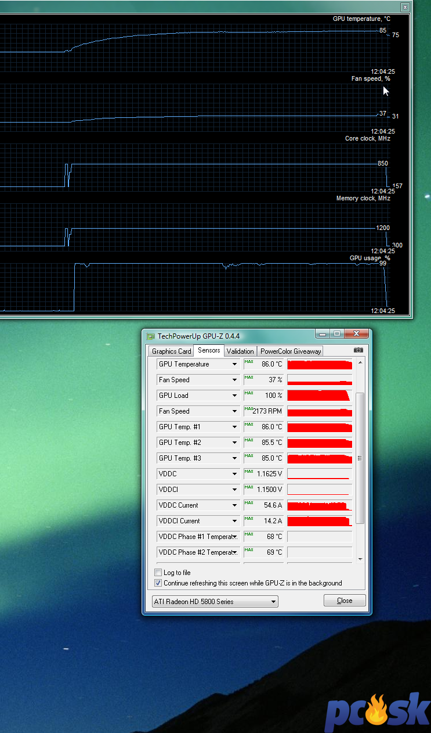Screen dimensions: 431x733
Task: Click the scrollbar up arrow in sensor list
Action: pyautogui.click(x=360, y=362)
